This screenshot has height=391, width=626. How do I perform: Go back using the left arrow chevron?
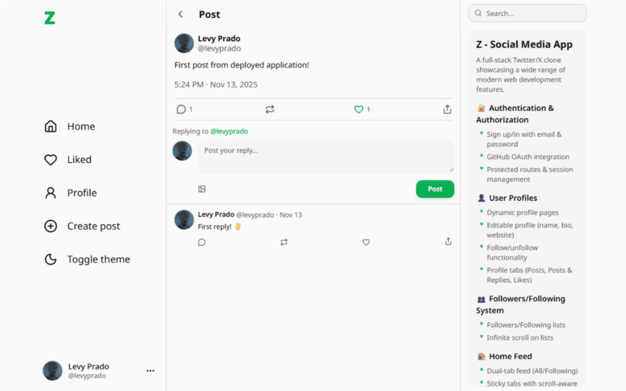[180, 14]
